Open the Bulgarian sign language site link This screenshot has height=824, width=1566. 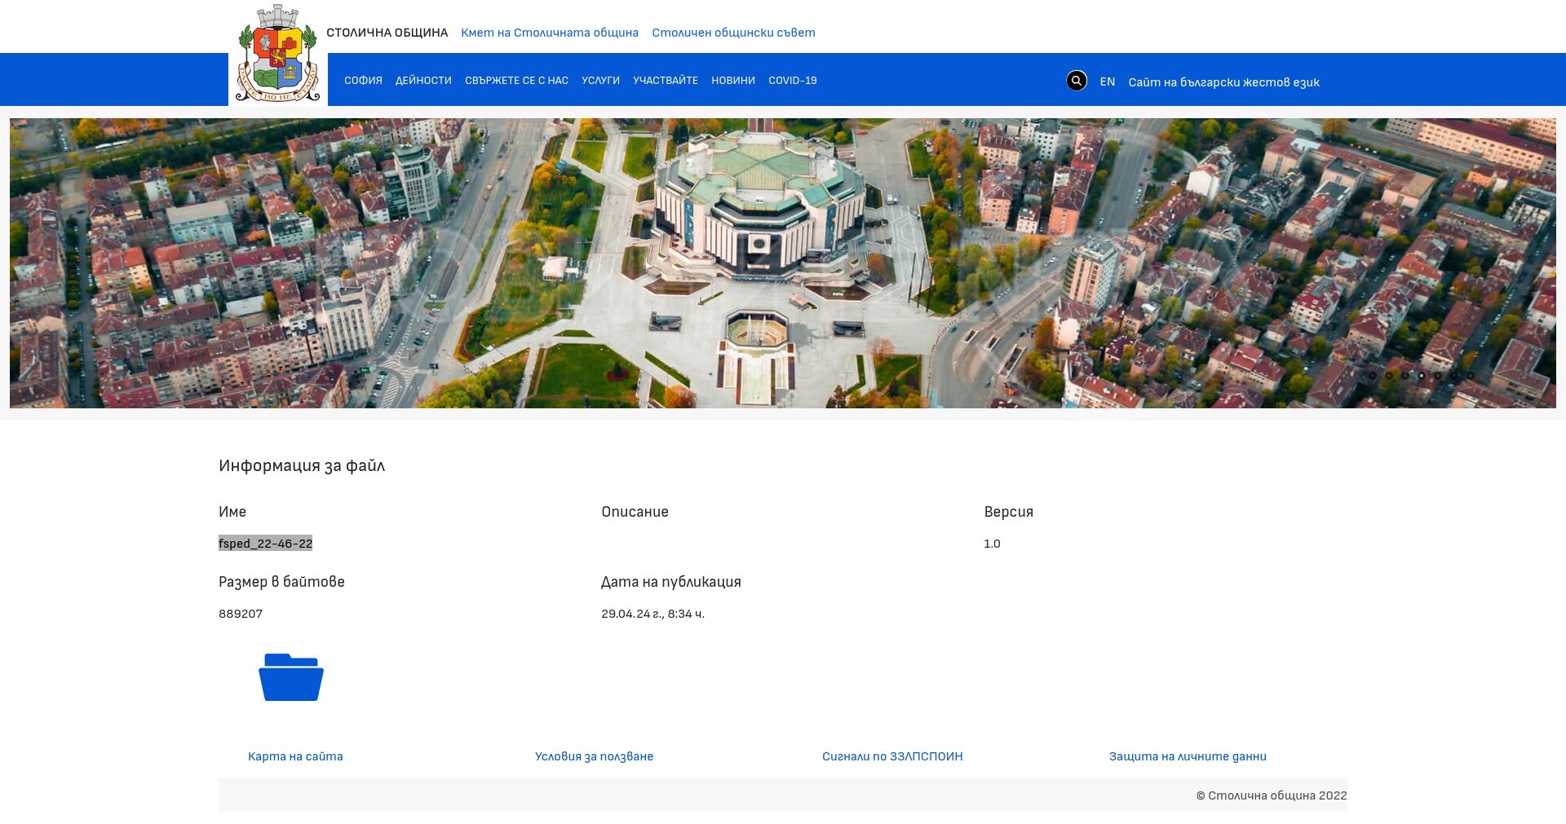(1223, 82)
